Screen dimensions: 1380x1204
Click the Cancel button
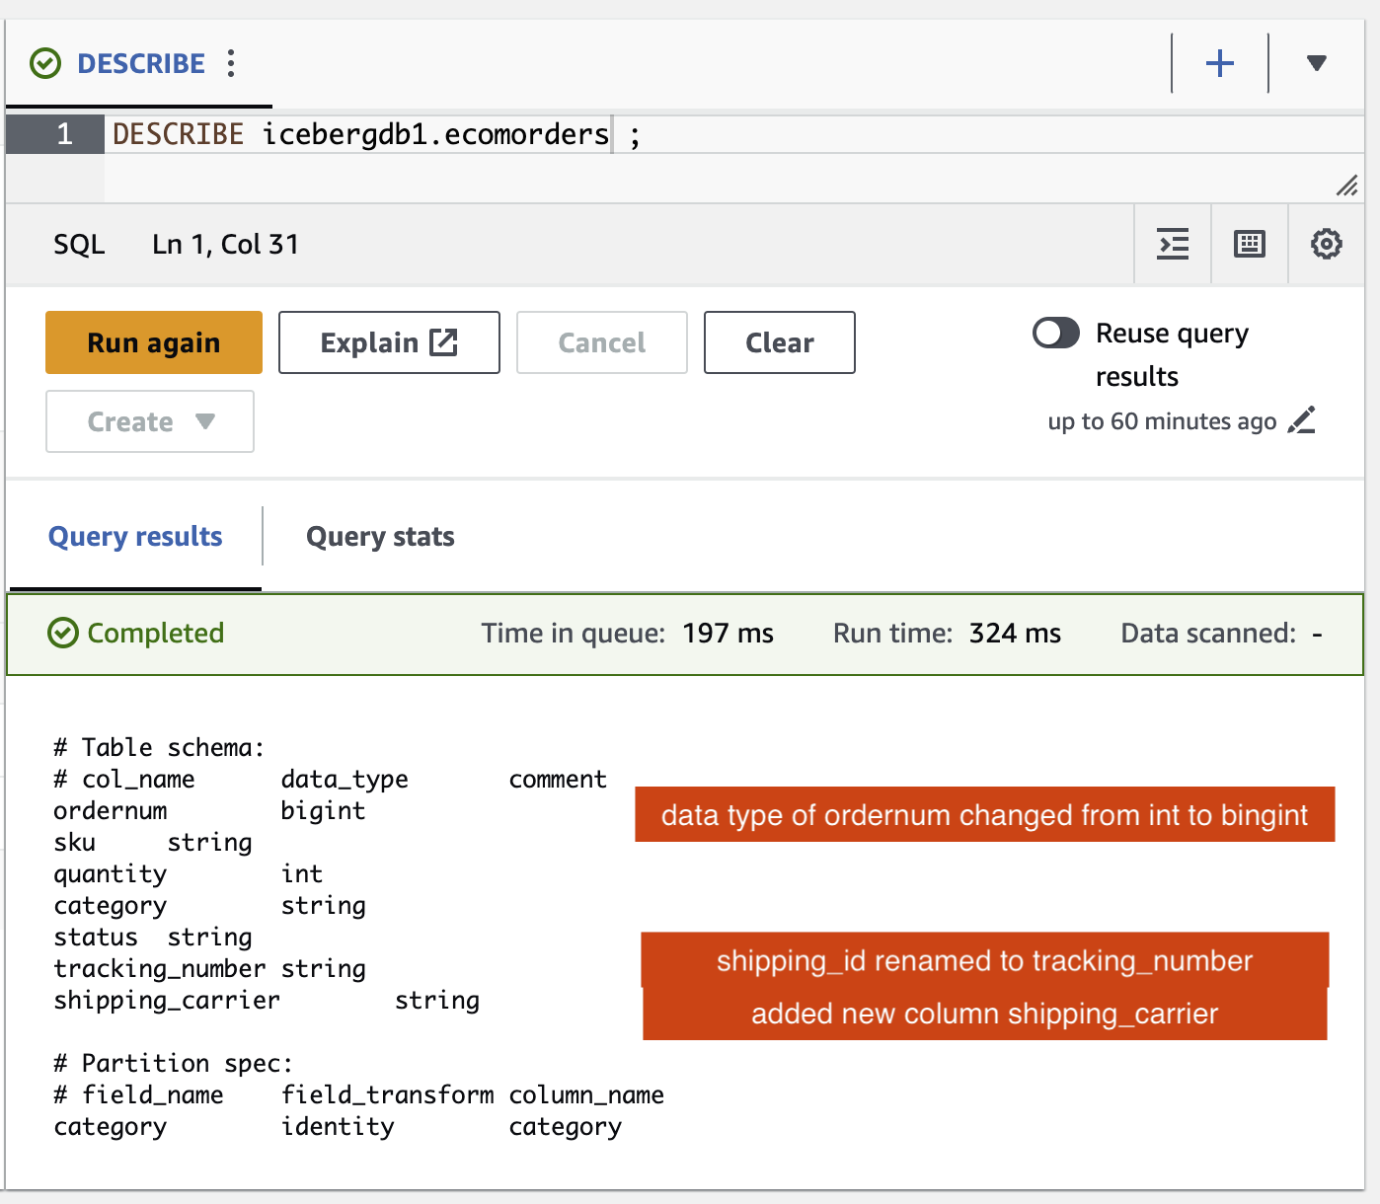click(x=602, y=342)
